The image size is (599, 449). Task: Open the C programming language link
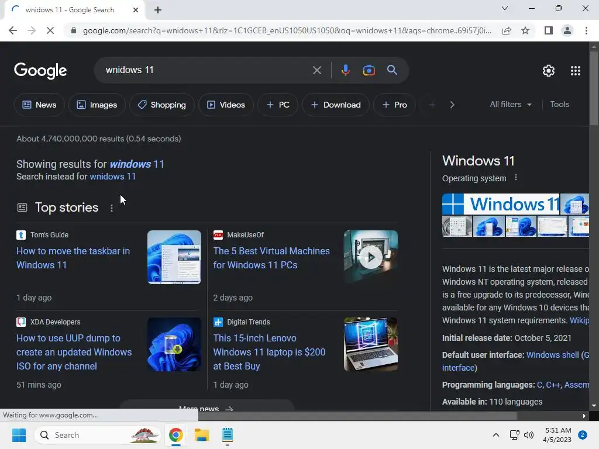[x=539, y=385]
